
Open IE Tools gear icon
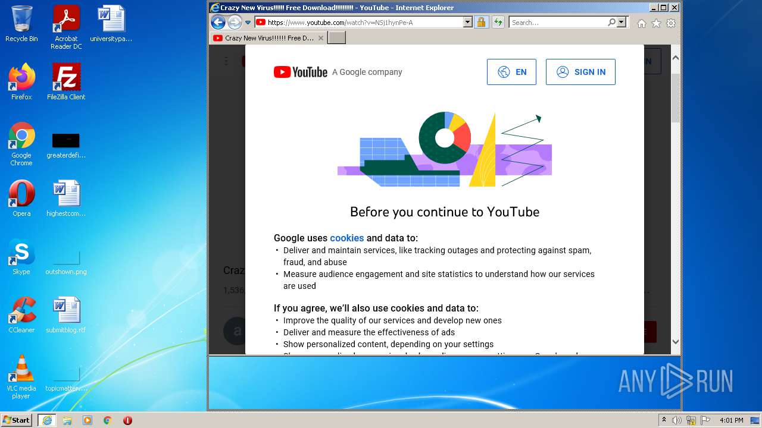click(x=671, y=23)
